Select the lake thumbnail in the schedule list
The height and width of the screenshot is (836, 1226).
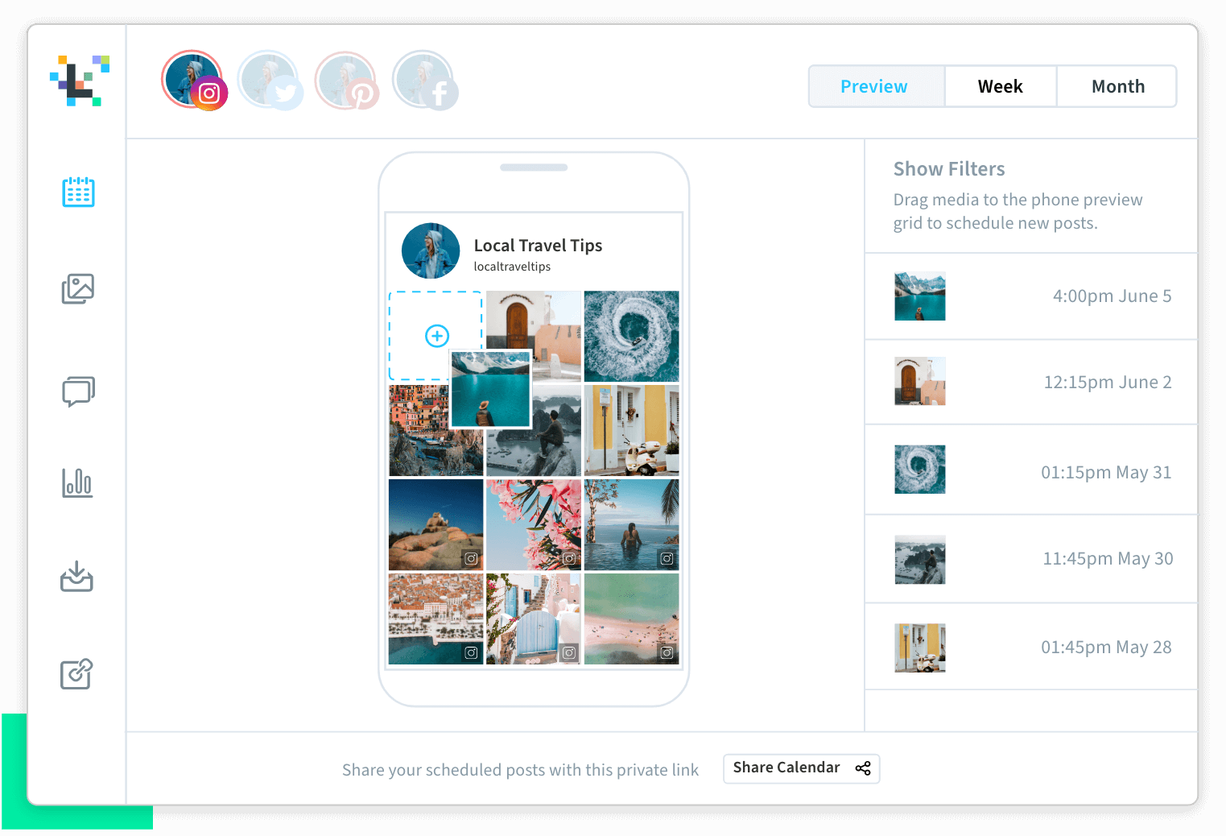(920, 296)
